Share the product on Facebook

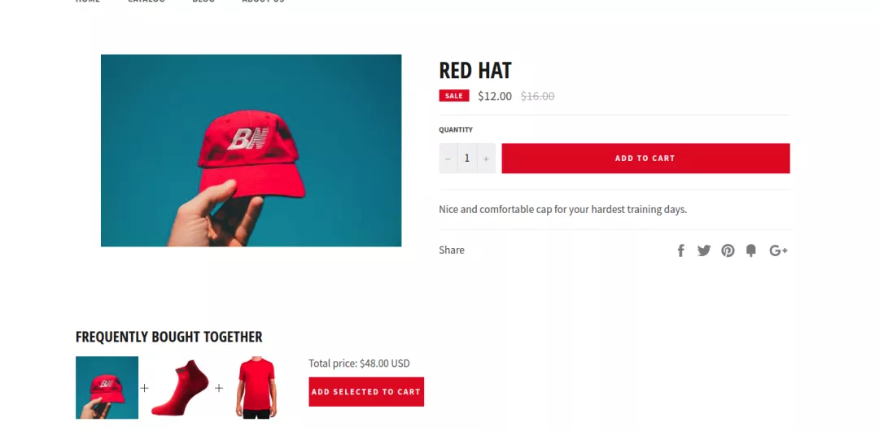click(680, 250)
